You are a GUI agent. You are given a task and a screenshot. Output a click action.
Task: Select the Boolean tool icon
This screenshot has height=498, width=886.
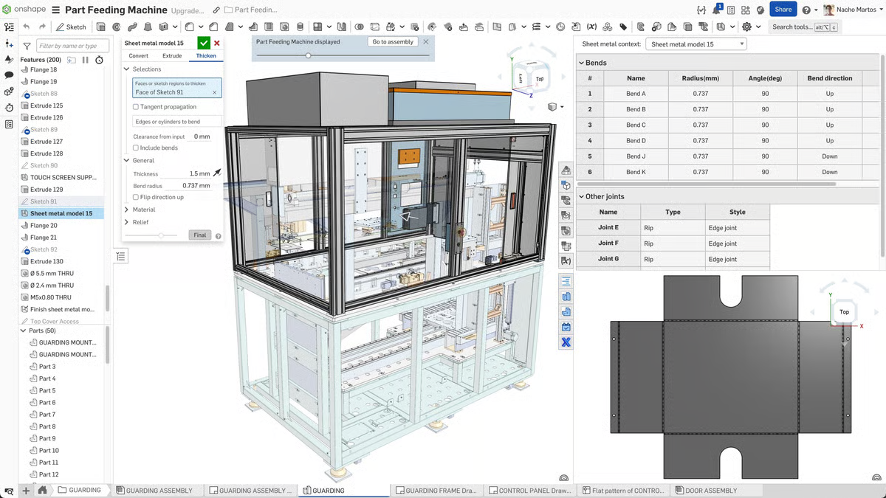(359, 27)
